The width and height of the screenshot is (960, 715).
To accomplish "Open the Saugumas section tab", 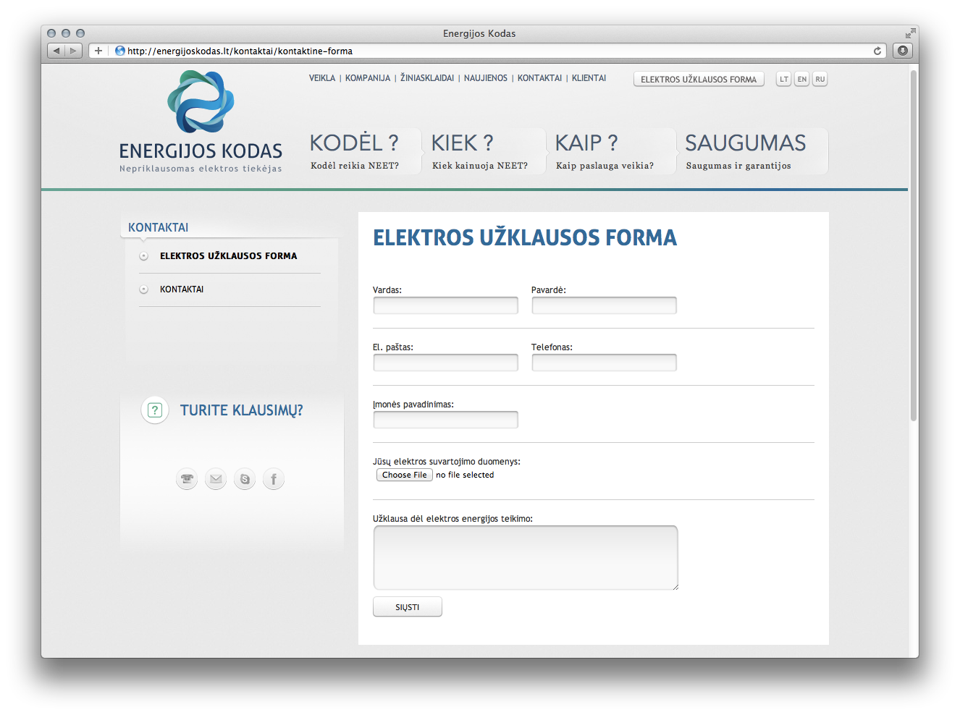I will pos(754,151).
